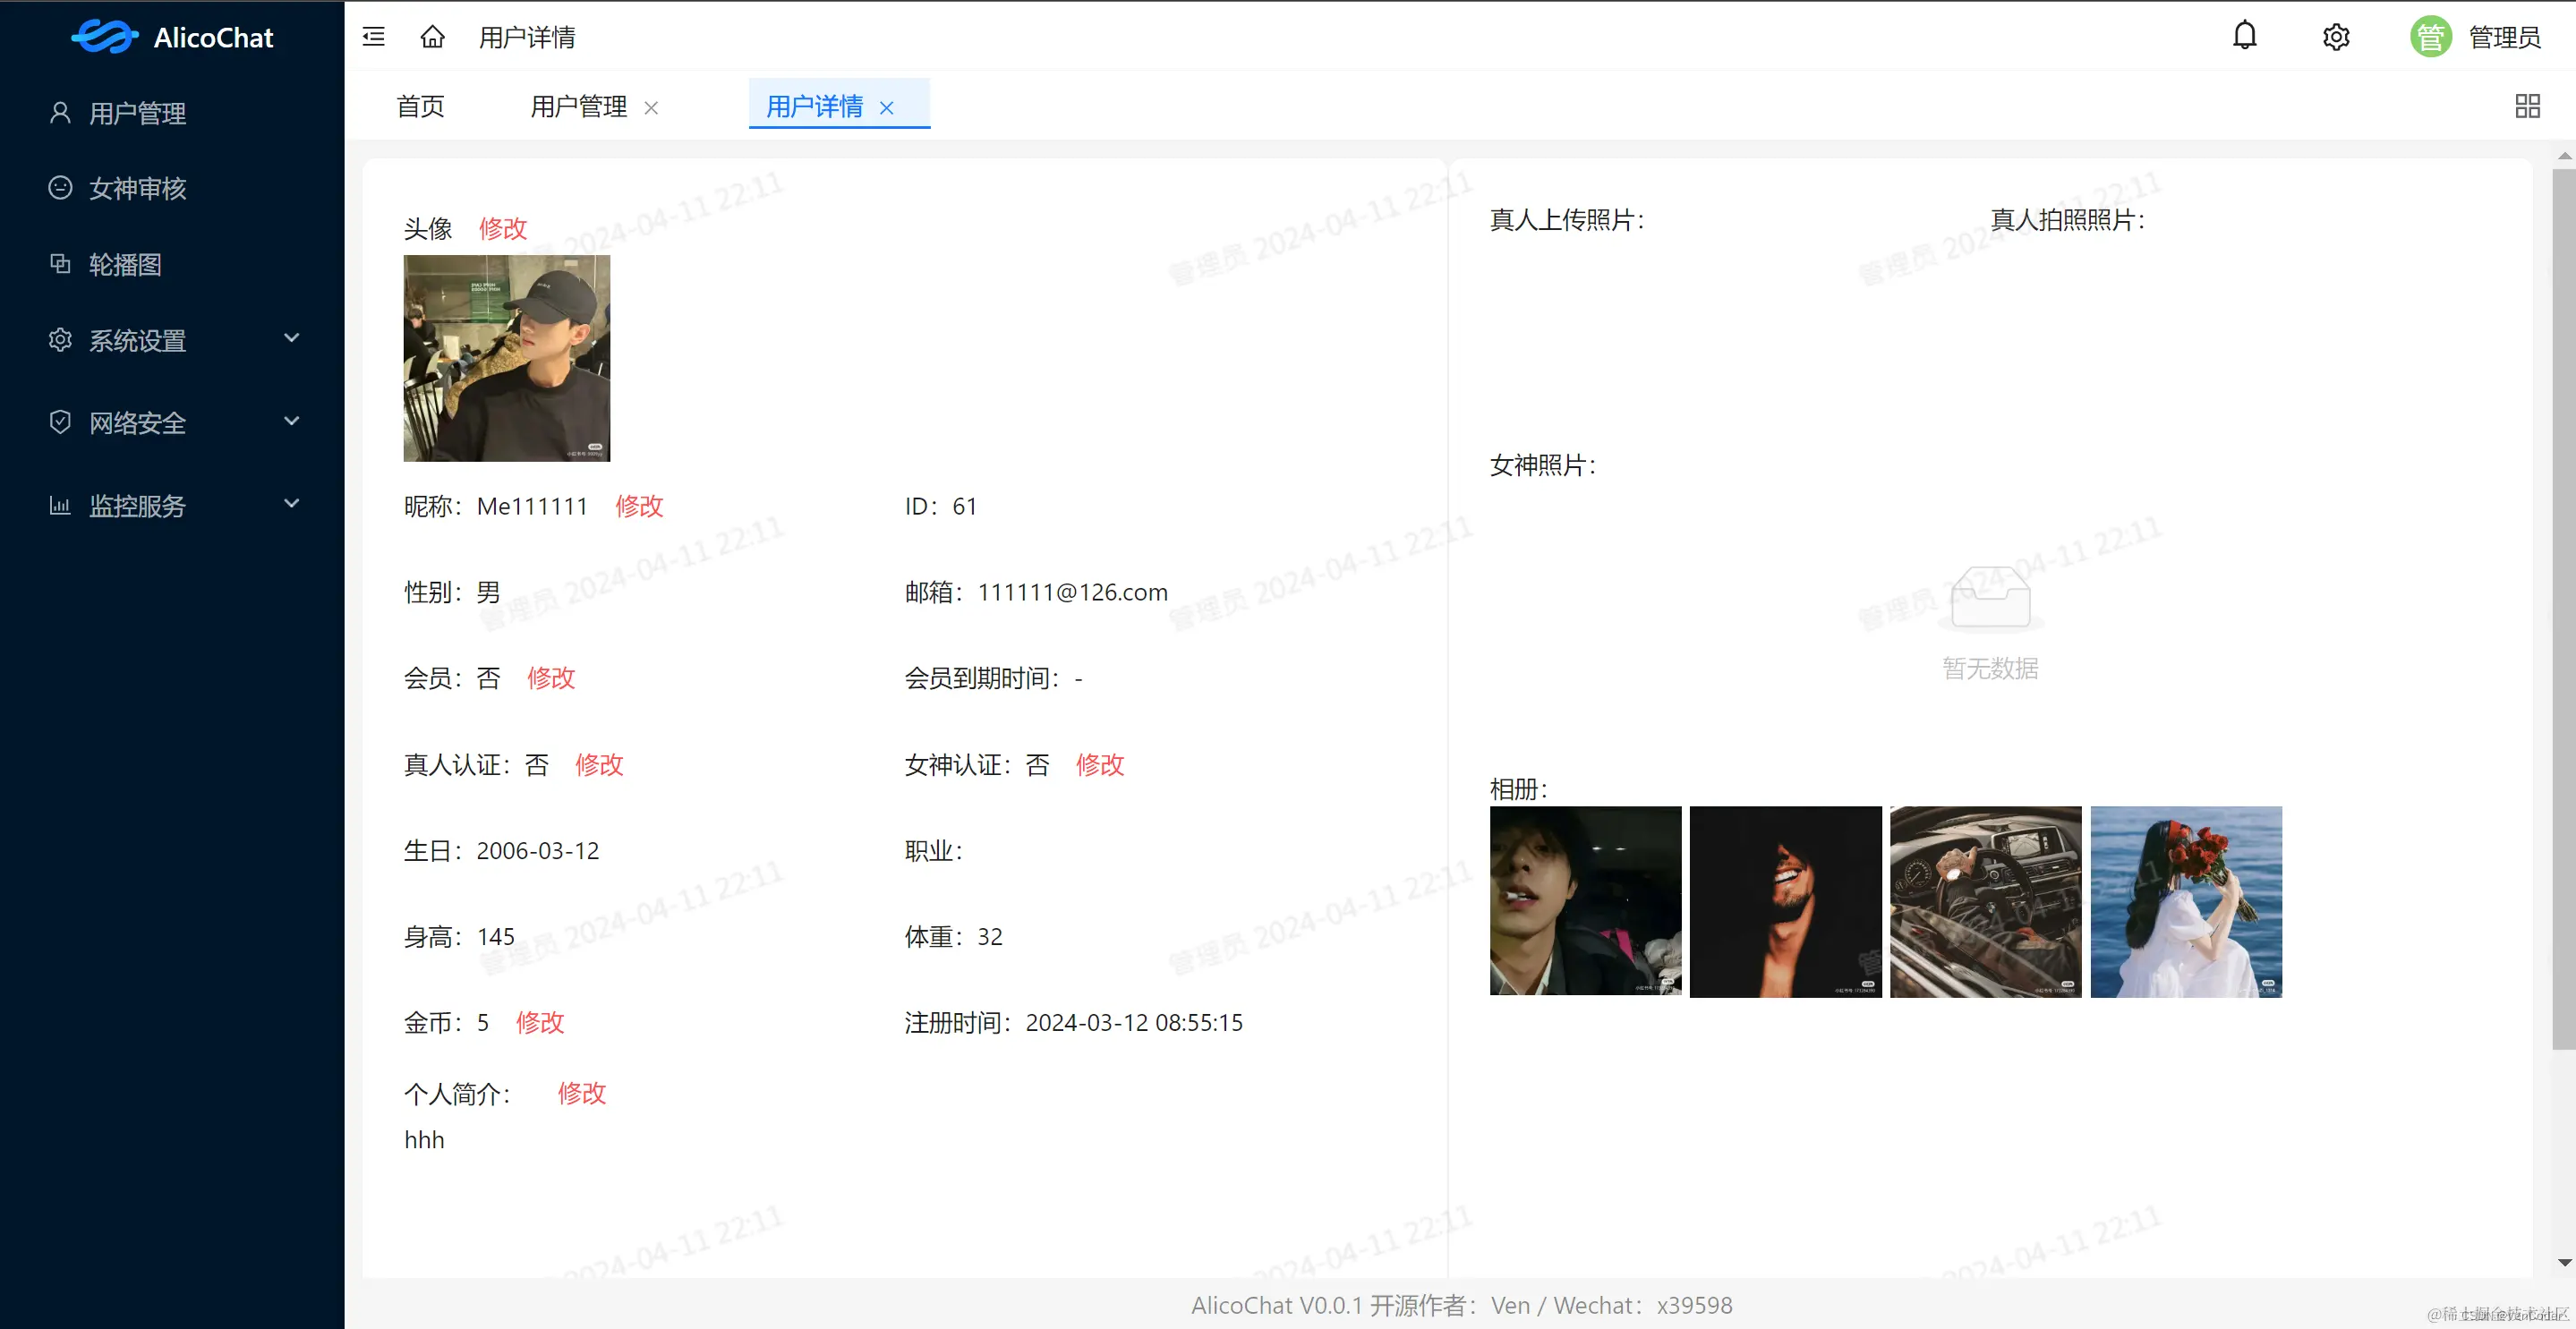Open the settings gear in header
This screenshot has width=2576, height=1329.
pyautogui.click(x=2335, y=37)
